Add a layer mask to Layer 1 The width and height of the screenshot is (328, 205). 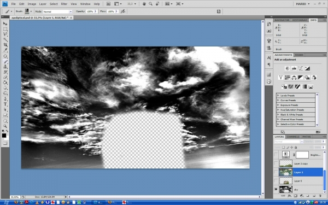[x=295, y=196]
